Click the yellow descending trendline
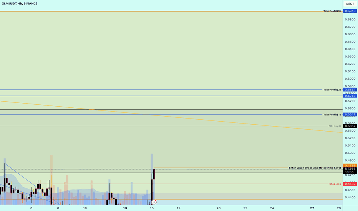This screenshot has height=211, width=358. pos(171,117)
